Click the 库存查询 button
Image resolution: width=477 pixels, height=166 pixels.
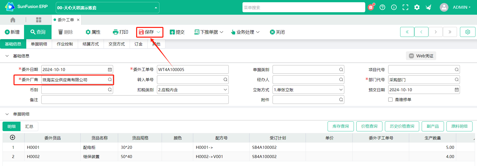341,126
